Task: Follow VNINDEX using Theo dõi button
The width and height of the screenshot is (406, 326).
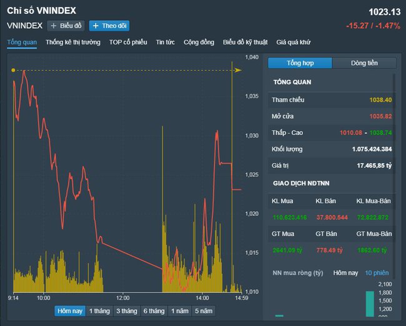Action: (109, 26)
